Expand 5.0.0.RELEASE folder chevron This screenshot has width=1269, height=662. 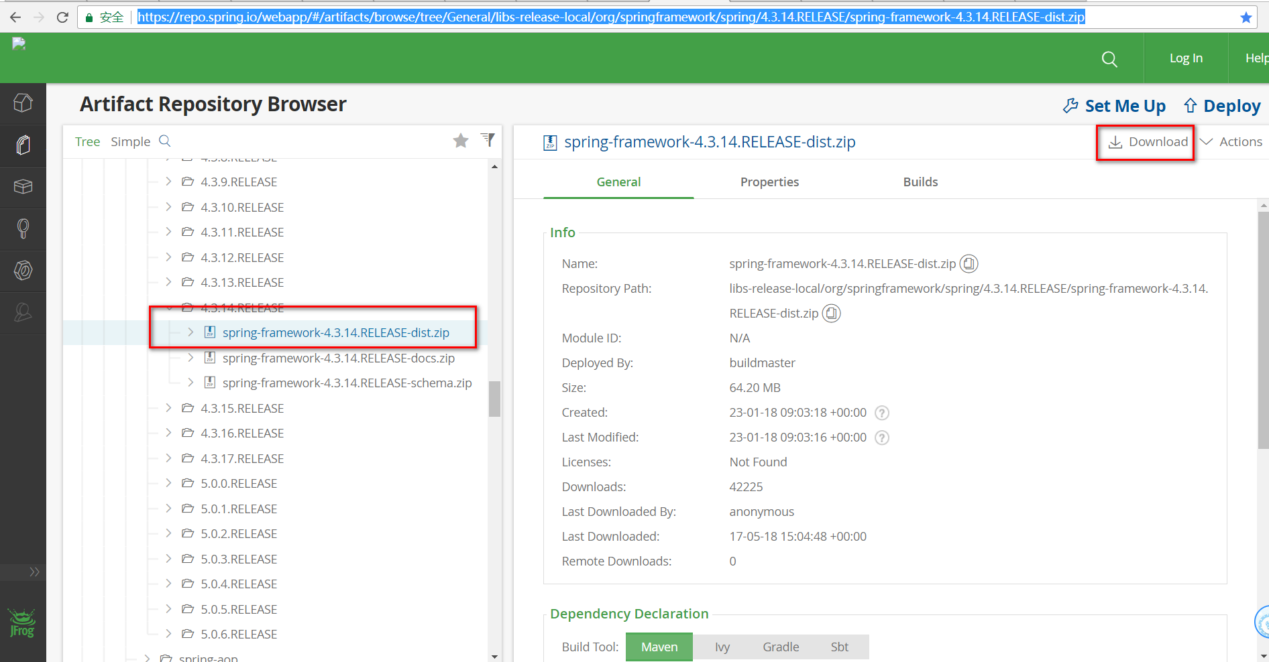point(168,483)
